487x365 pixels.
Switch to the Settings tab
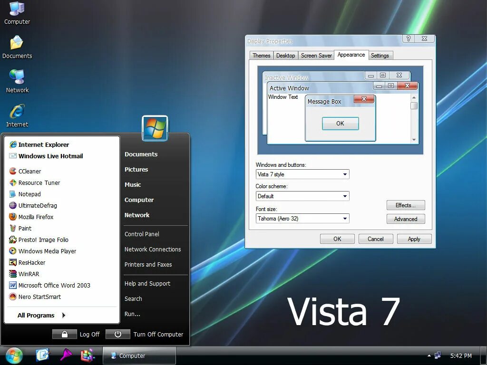(380, 56)
